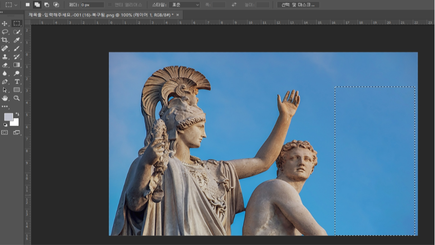The height and width of the screenshot is (245, 435).
Task: Select the Move tool
Action: click(x=5, y=24)
